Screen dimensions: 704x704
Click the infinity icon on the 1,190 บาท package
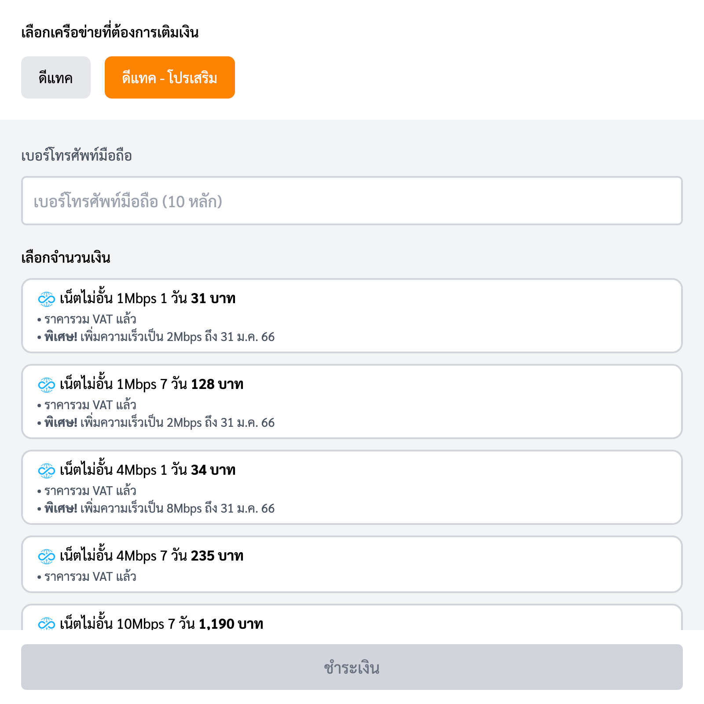(46, 624)
